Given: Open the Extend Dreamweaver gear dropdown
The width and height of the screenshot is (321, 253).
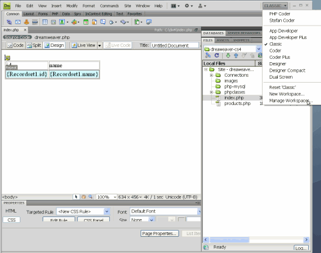Looking at the screenshot, I should tap(189, 6).
